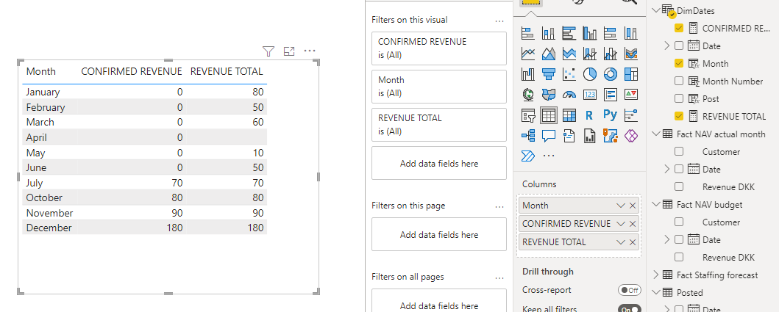The image size is (779, 312).
Task: Add a map globe visual
Action: coord(527,94)
